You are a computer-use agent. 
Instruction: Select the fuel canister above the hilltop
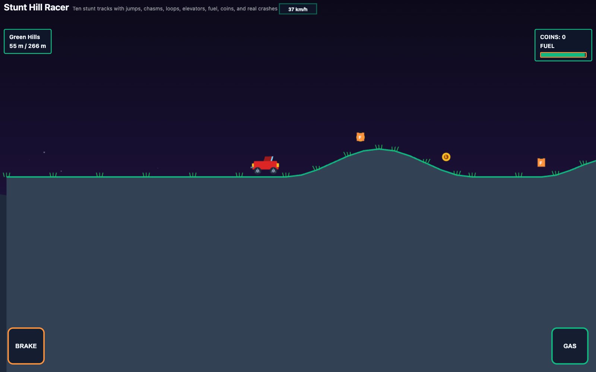tap(360, 137)
